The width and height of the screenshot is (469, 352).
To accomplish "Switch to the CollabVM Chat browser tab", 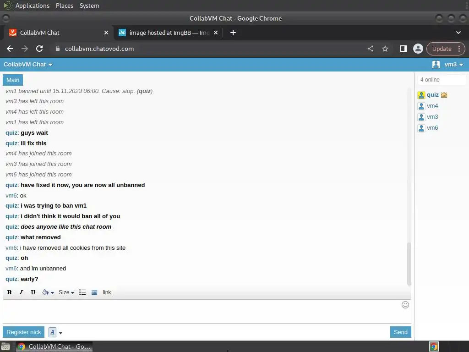I will [x=58, y=33].
